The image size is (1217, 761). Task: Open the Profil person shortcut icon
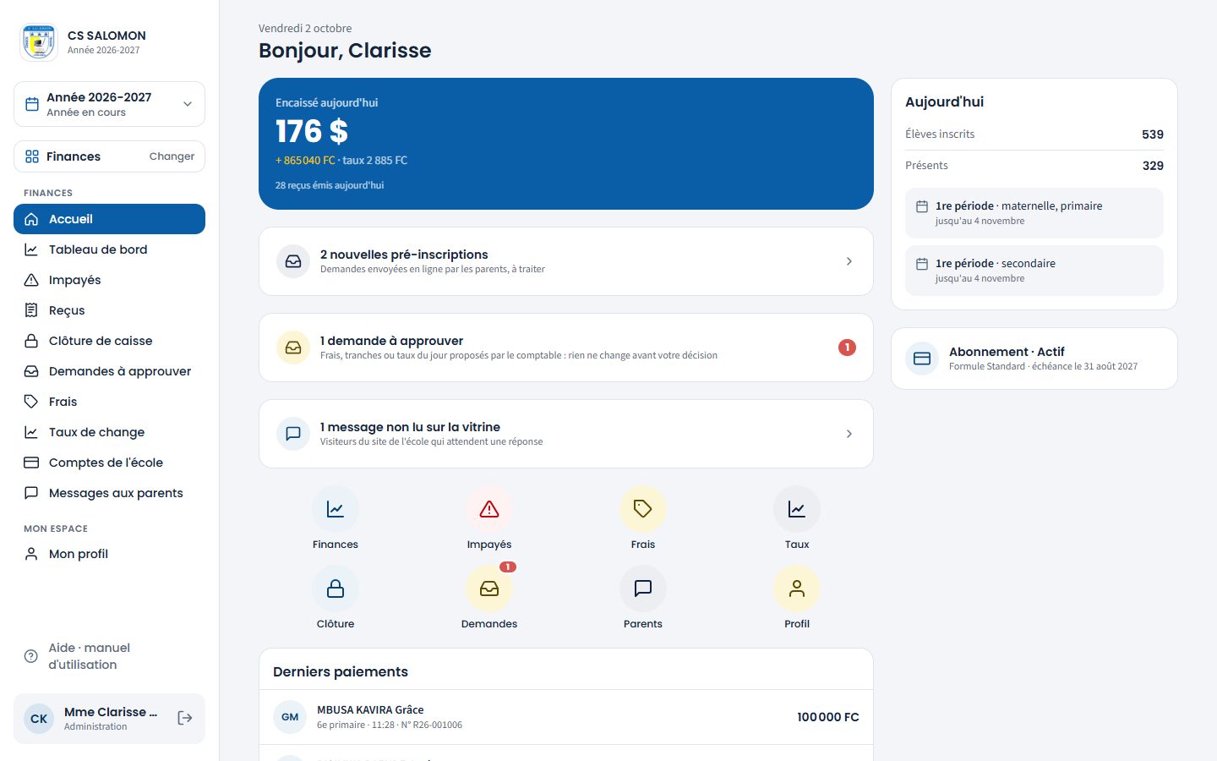coord(797,589)
